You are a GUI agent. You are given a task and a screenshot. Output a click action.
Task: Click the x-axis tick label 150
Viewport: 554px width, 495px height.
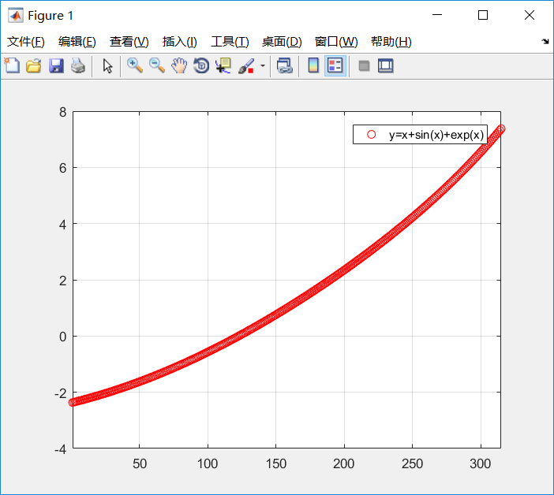pyautogui.click(x=276, y=463)
